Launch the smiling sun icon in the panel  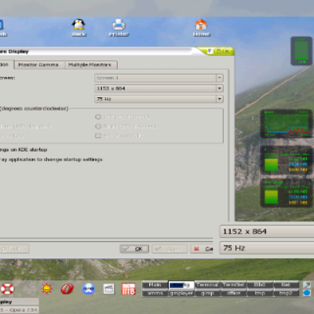pos(46,289)
